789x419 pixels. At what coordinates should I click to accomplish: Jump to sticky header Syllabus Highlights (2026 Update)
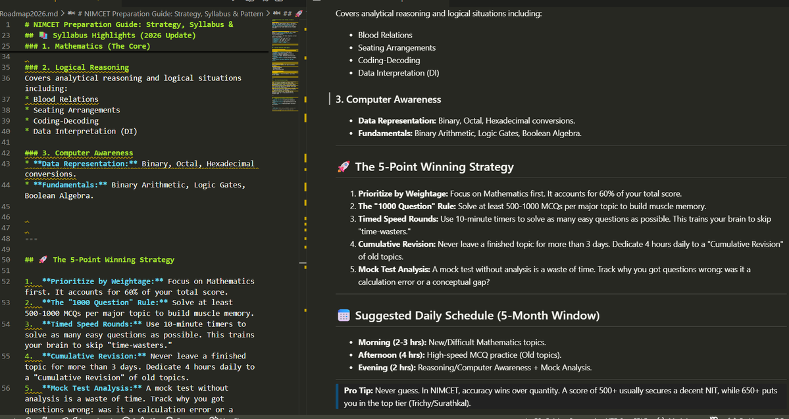(110, 36)
